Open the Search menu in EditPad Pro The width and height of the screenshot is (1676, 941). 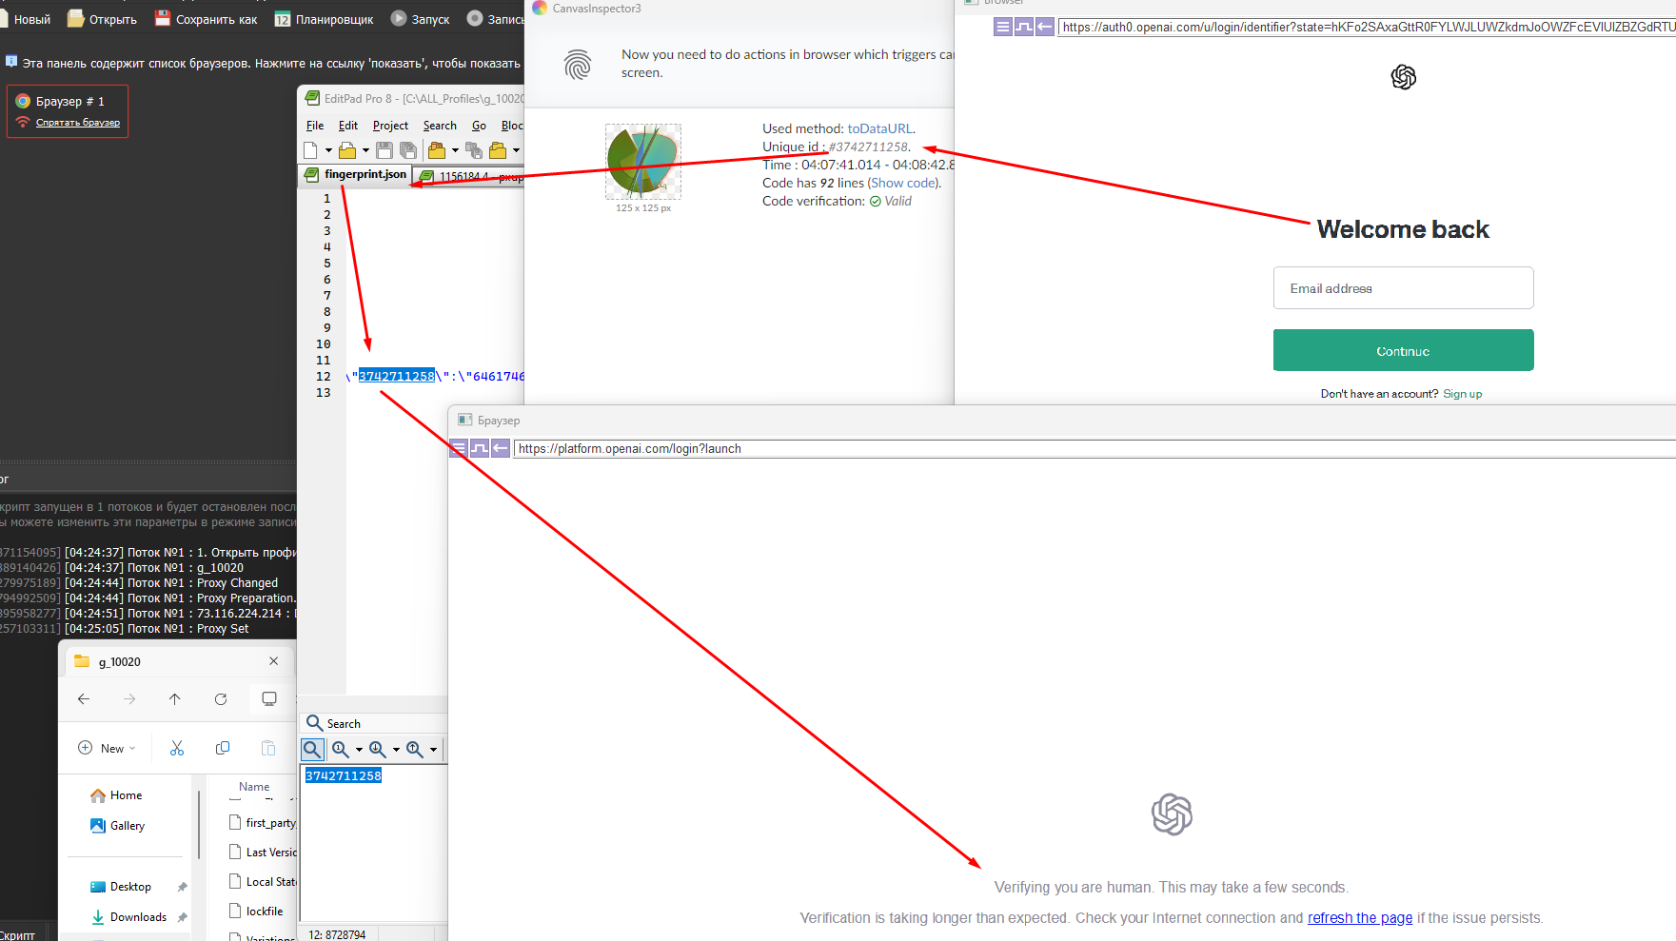[x=439, y=125]
